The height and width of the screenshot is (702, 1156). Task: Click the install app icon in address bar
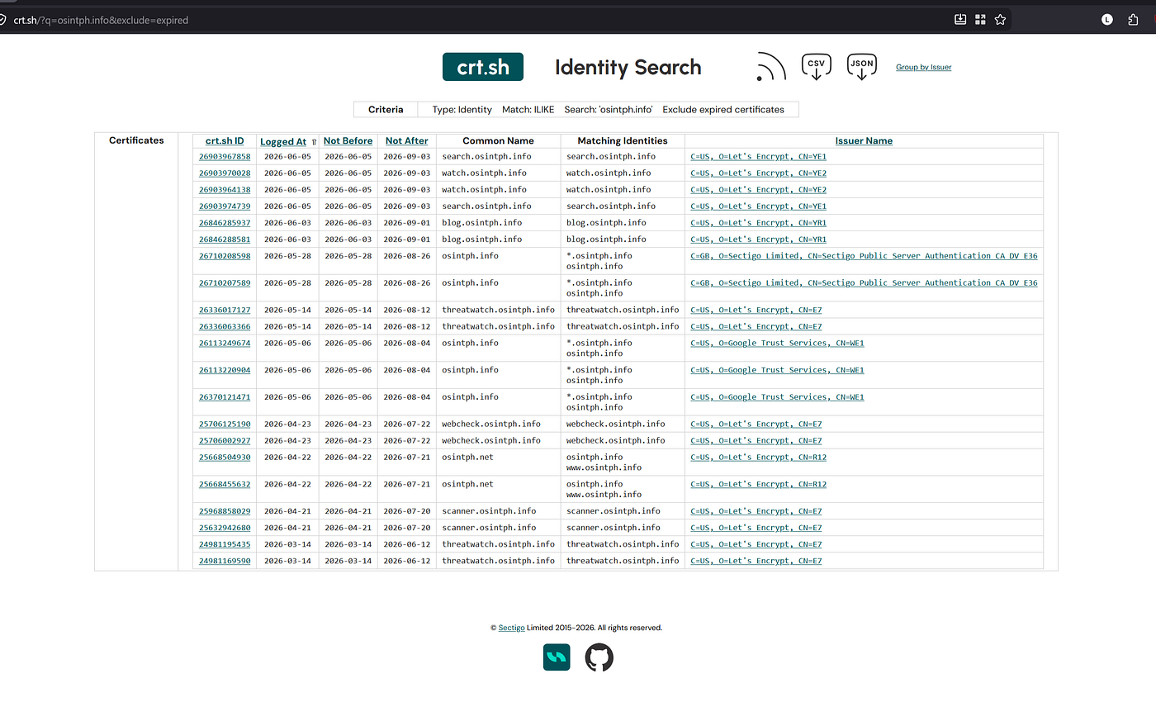tap(960, 20)
